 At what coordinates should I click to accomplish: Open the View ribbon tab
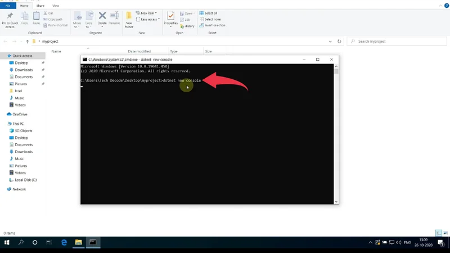[55, 5]
